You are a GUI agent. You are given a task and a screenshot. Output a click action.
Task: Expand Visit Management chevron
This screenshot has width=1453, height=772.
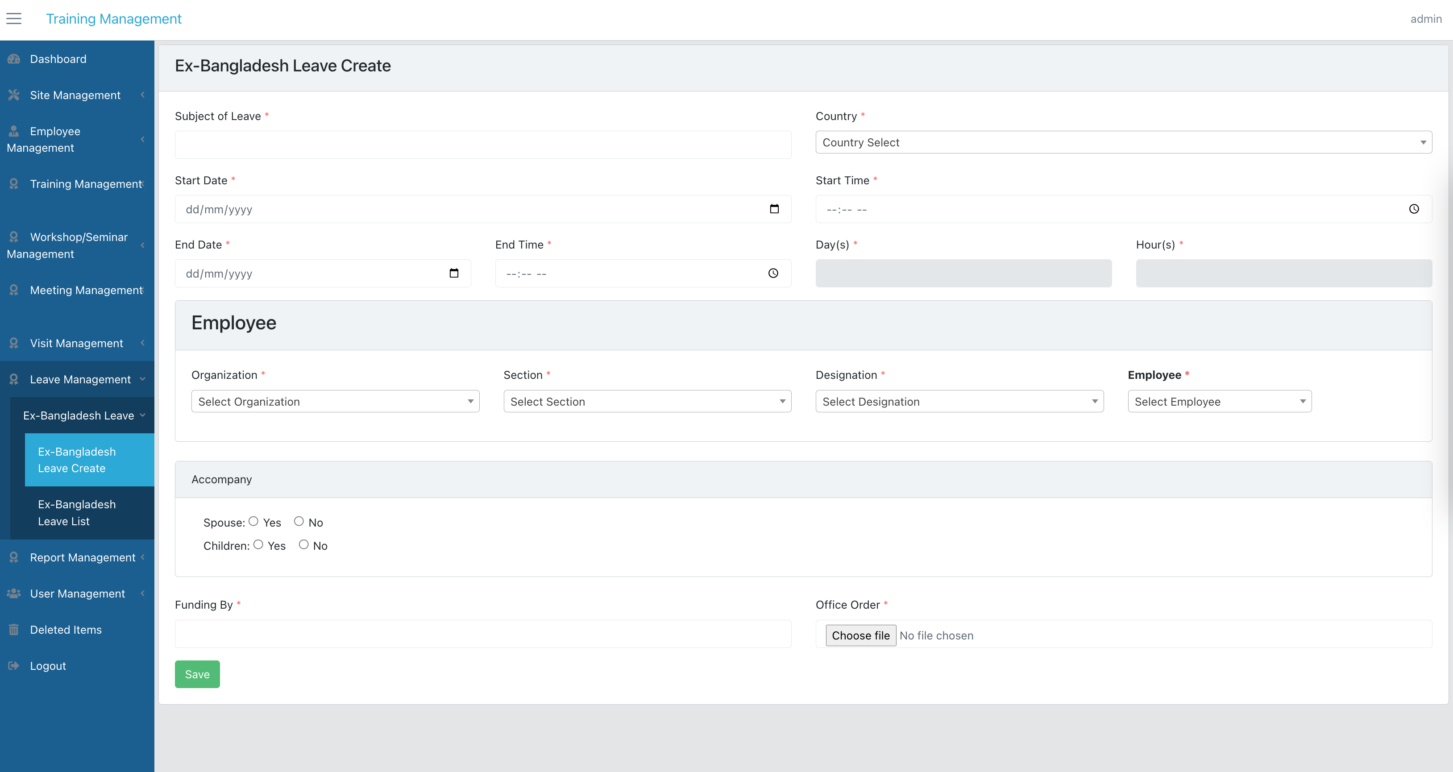pyautogui.click(x=143, y=343)
